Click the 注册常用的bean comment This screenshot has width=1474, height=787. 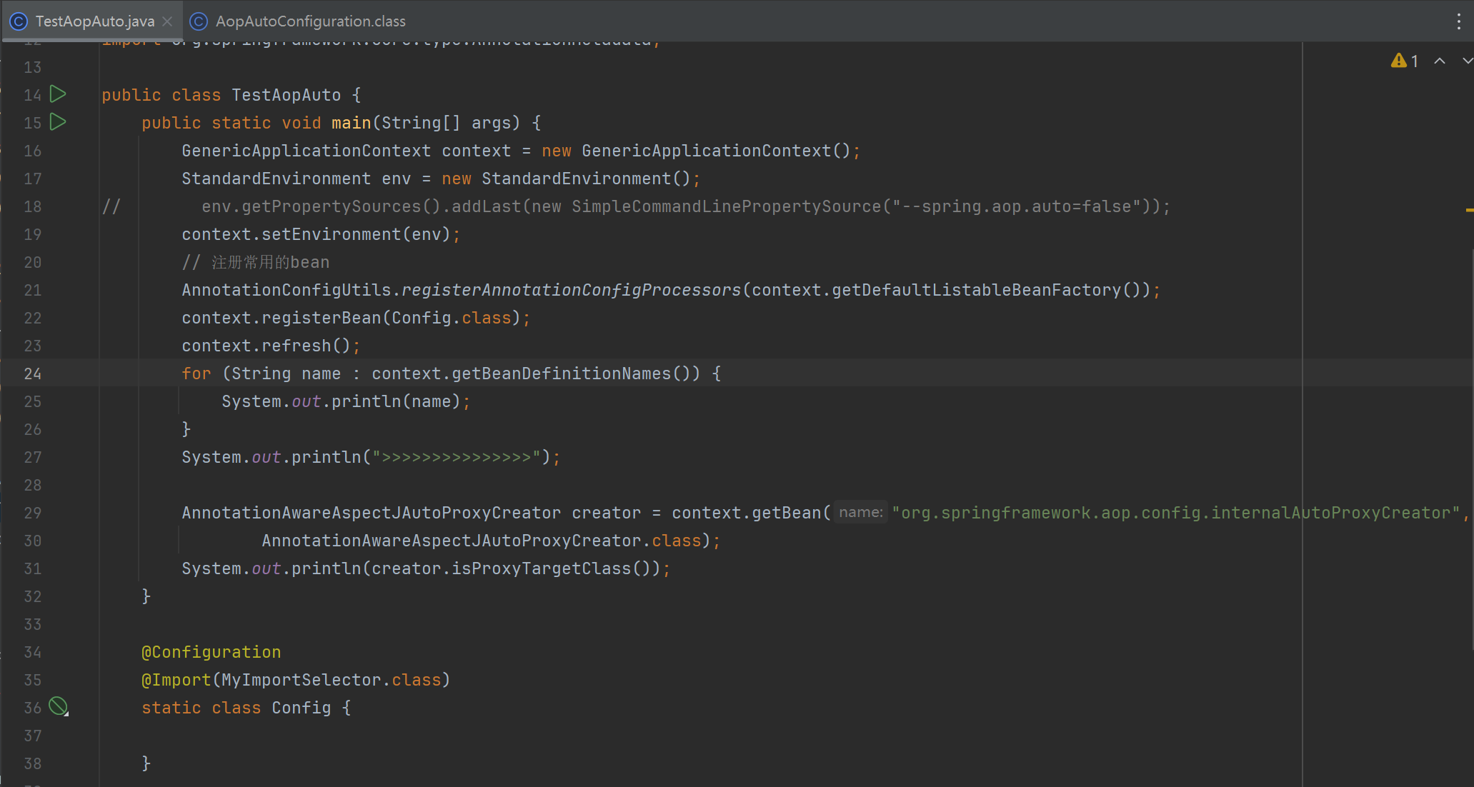(256, 262)
